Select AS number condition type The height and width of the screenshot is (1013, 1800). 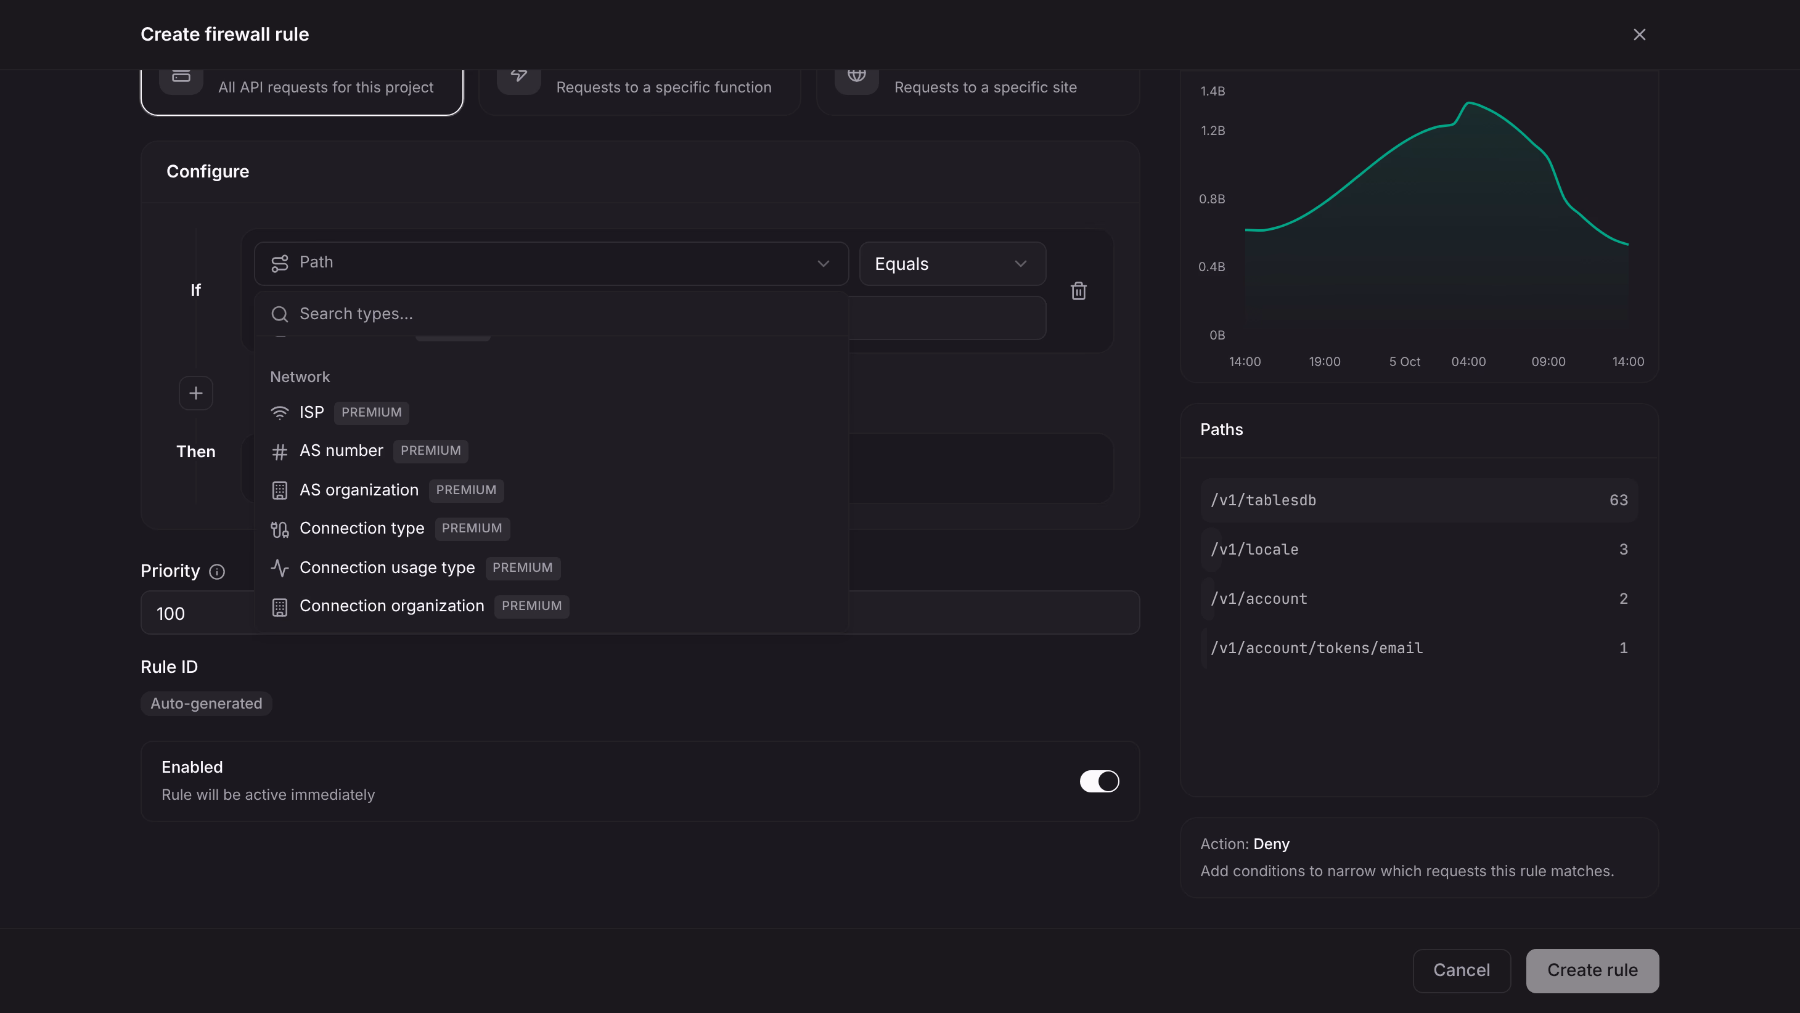click(x=551, y=451)
